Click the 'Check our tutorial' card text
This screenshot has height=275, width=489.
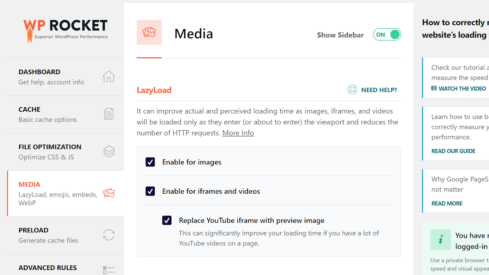[460, 73]
